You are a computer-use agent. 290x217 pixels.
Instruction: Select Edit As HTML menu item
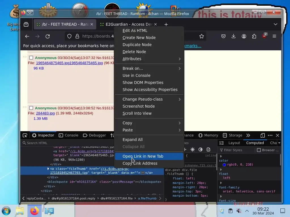tap(149, 31)
